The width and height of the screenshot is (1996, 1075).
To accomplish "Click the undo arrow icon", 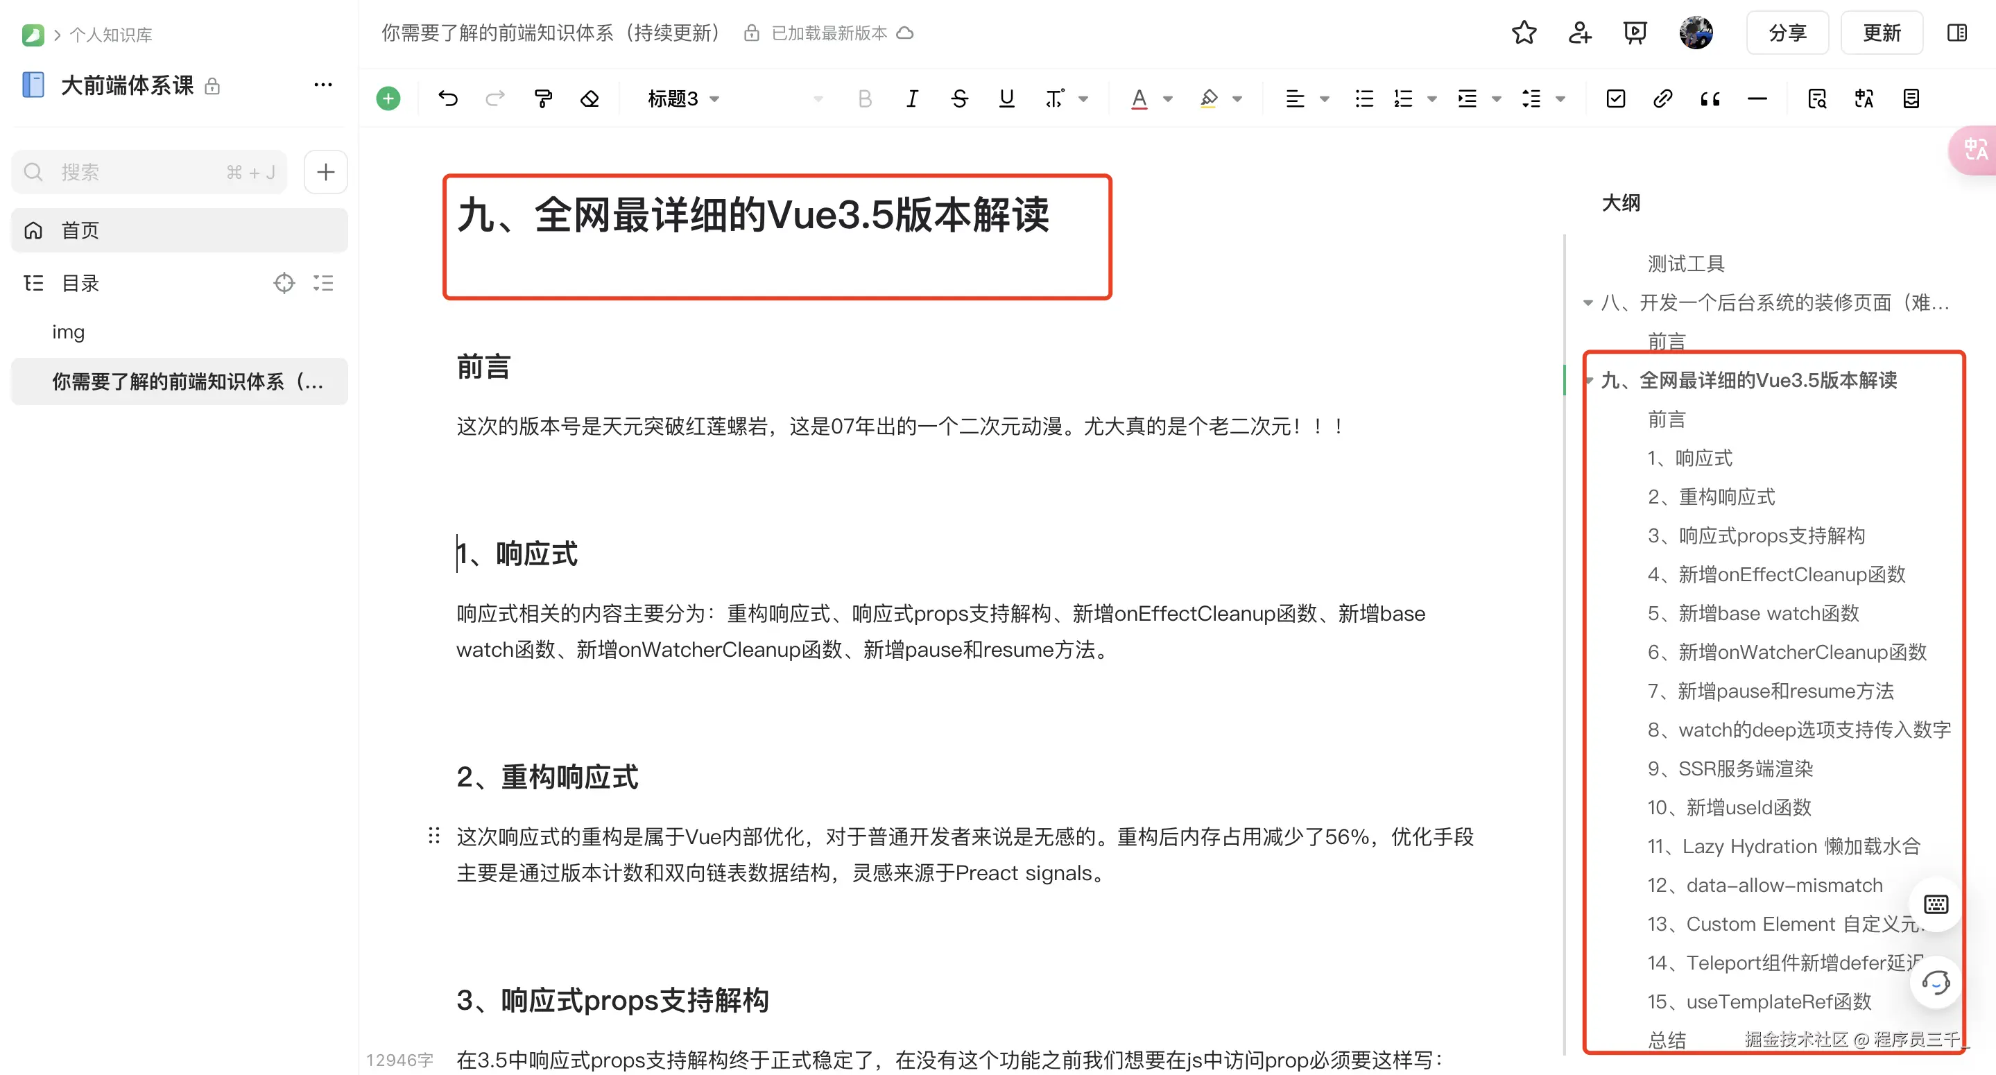I will 448,98.
